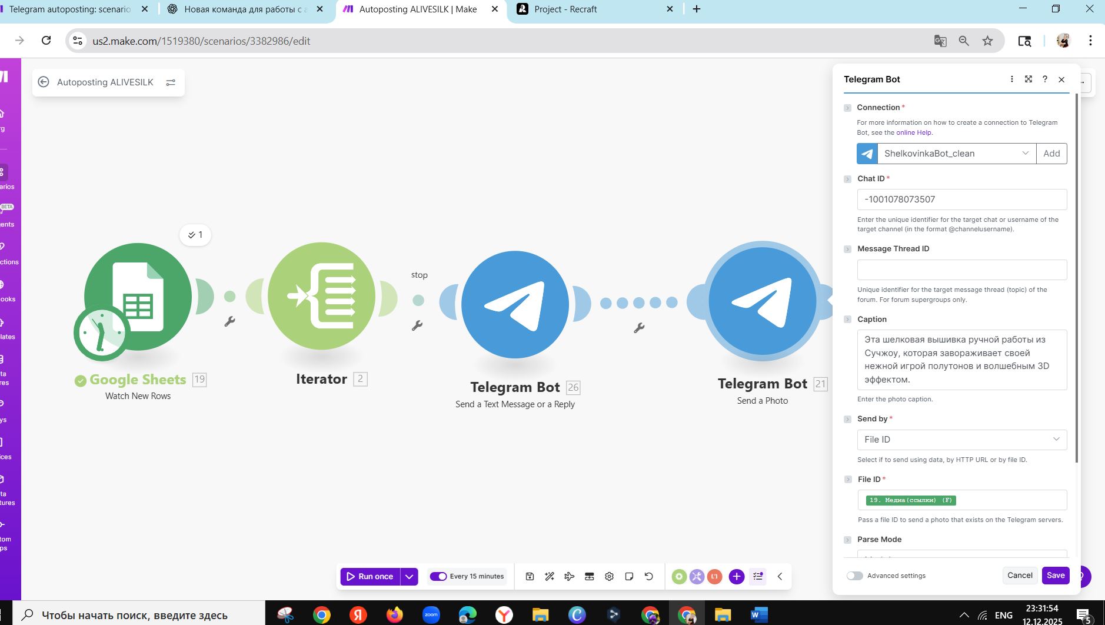This screenshot has width=1105, height=625.
Task: Click the Caption text area
Action: tap(962, 360)
